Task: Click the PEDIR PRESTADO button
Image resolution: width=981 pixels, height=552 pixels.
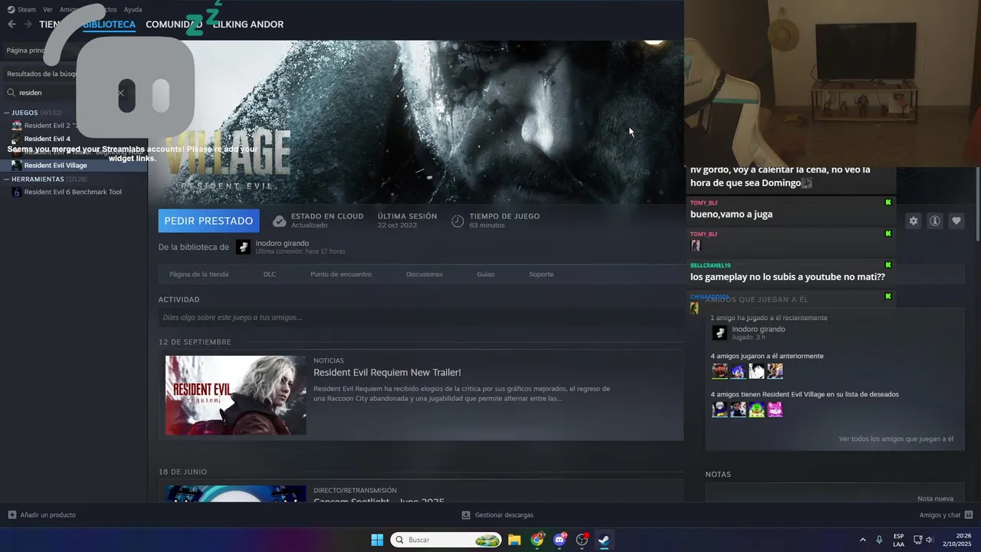Action: [x=208, y=221]
